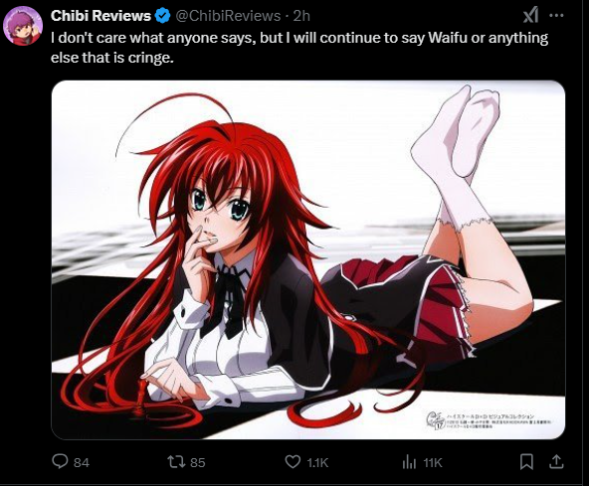Open the 2h timestamp link
The height and width of the screenshot is (486, 589).
click(301, 16)
